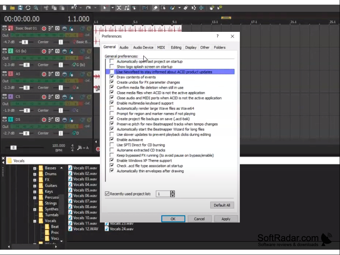The width and height of the screenshot is (340, 255).
Task: Click the Redo arrow icon
Action: [88, 8]
